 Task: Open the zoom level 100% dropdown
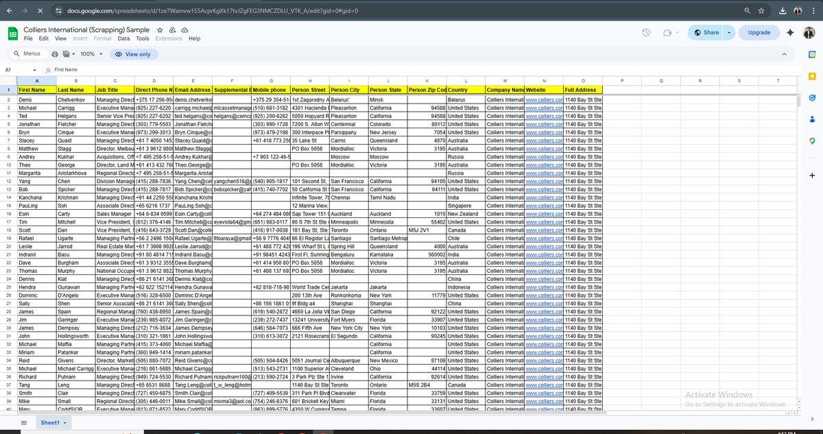point(91,53)
